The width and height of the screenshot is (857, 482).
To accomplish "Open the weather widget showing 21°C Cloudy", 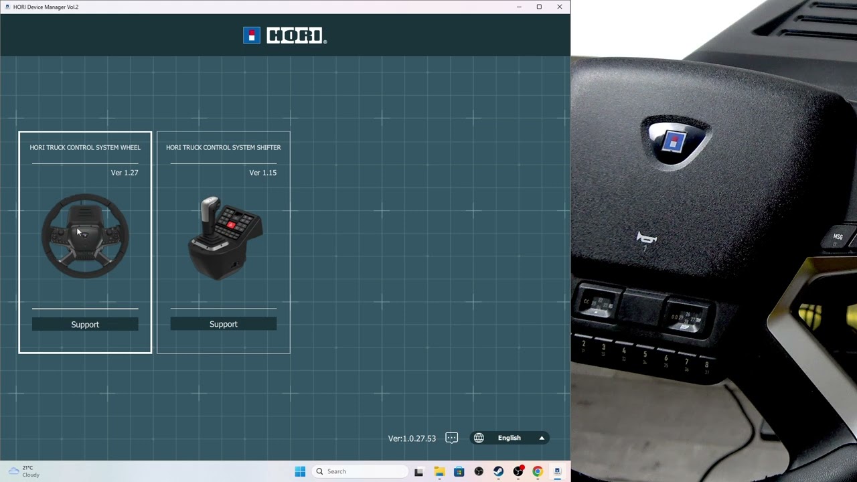I will tap(24, 471).
